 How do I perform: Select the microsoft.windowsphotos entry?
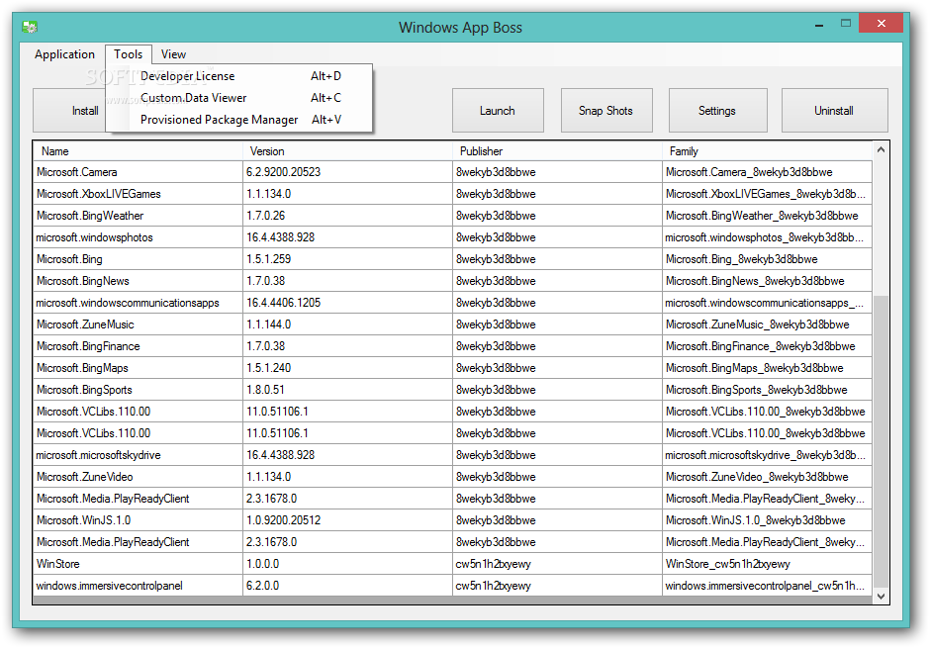(452, 237)
